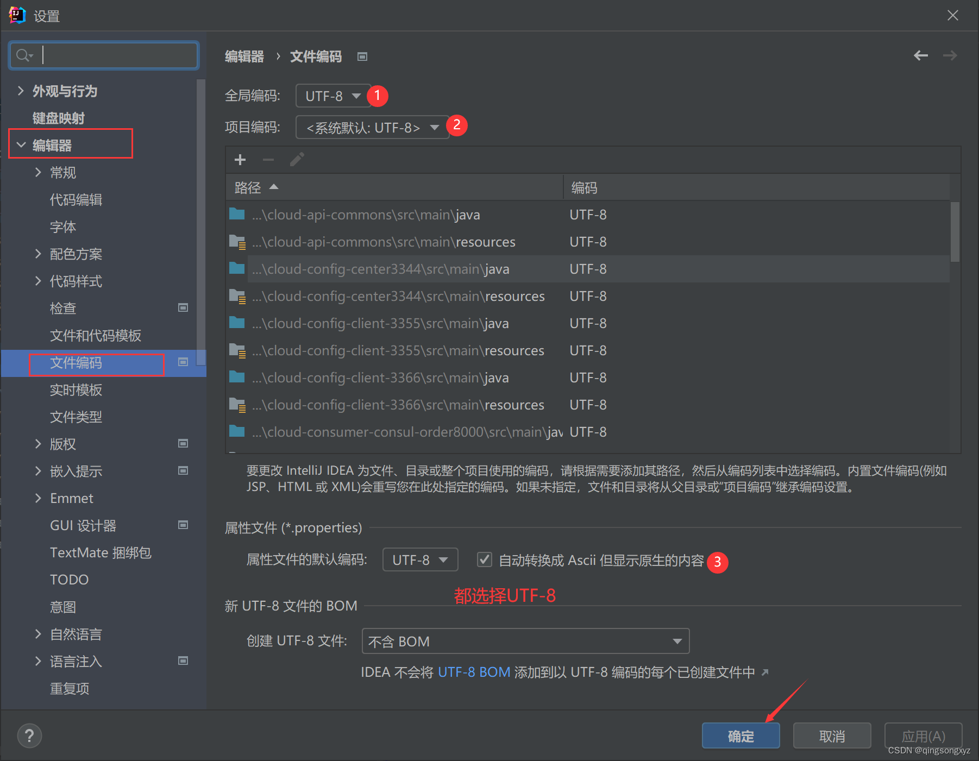Collapse the 编辑器 tree node
The height and width of the screenshot is (761, 979).
coord(21,145)
